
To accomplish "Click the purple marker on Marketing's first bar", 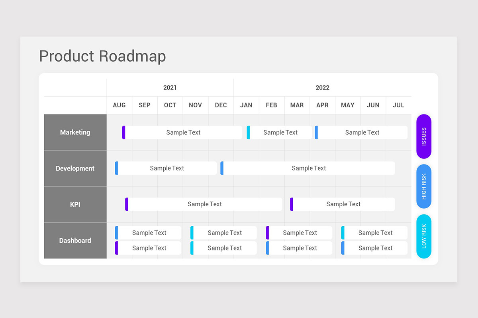I will coord(124,132).
